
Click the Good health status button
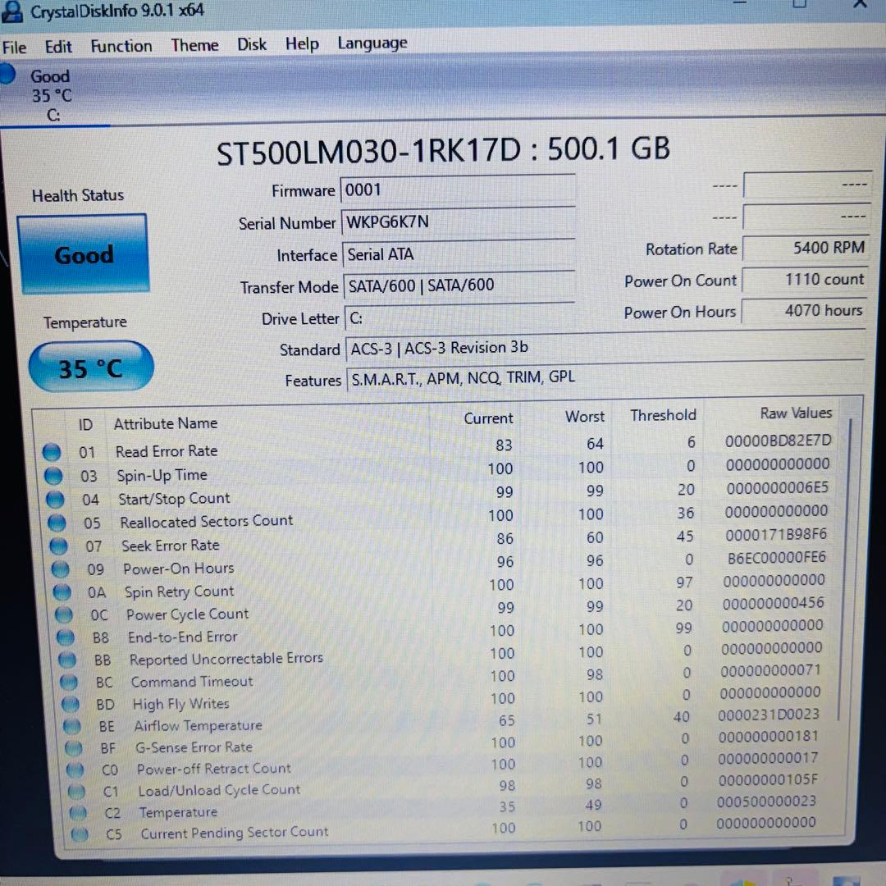point(83,254)
